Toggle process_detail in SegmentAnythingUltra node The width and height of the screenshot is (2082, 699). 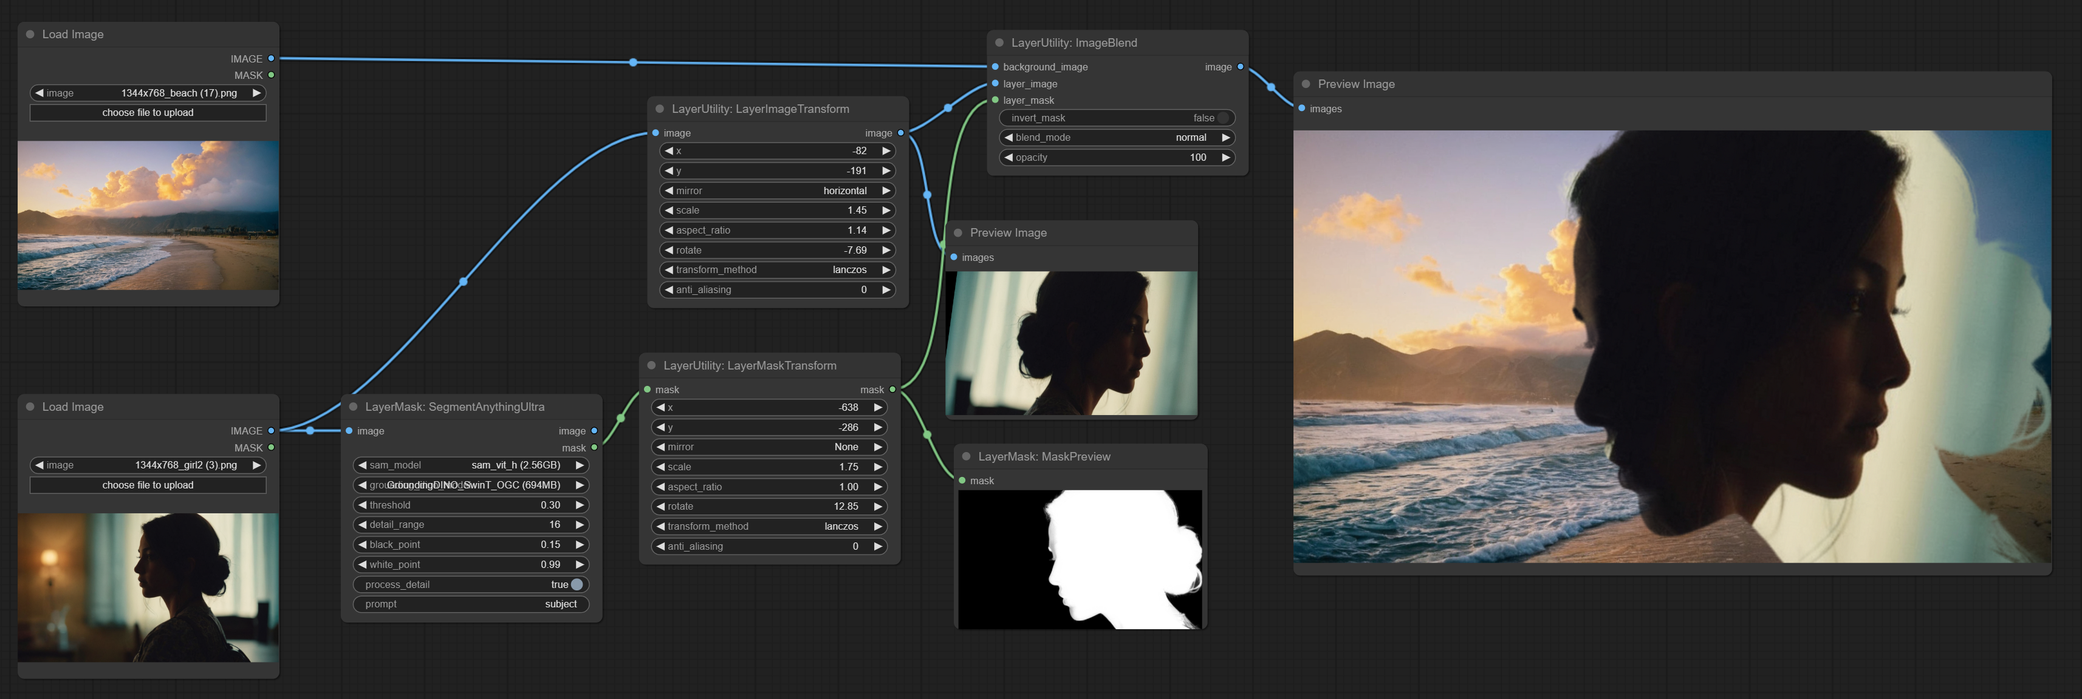pyautogui.click(x=470, y=584)
